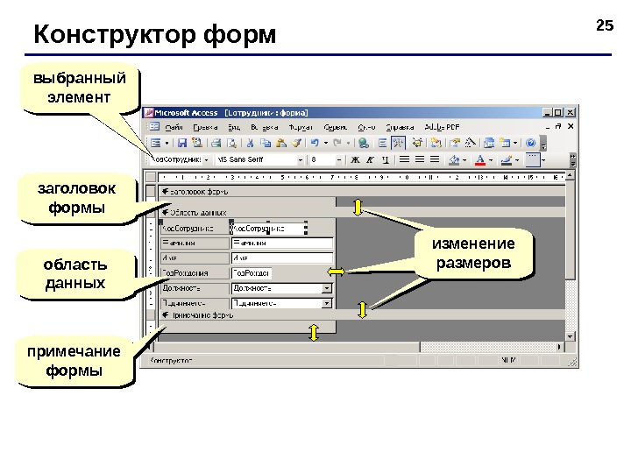The height and width of the screenshot is (473, 631).
Task: Open the Code module icon
Action: (436, 143)
